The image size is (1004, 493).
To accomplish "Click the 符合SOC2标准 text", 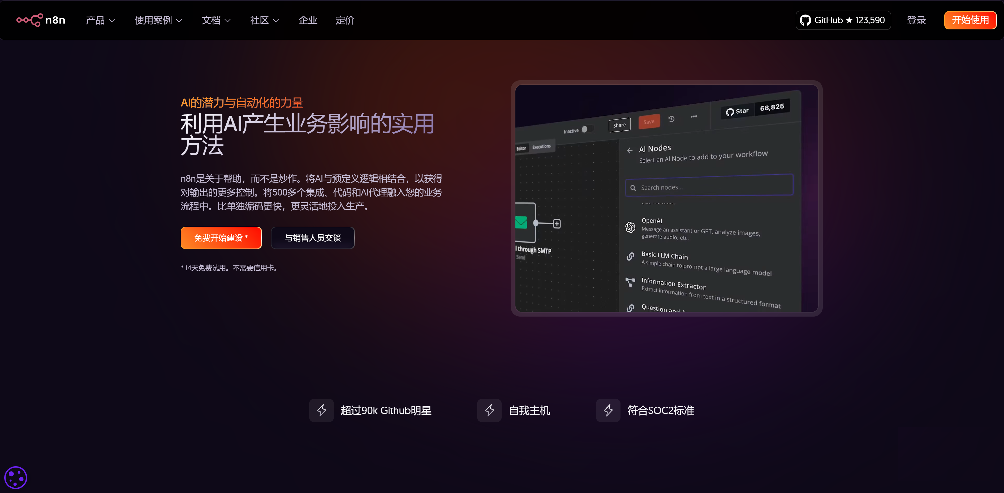I will (661, 411).
